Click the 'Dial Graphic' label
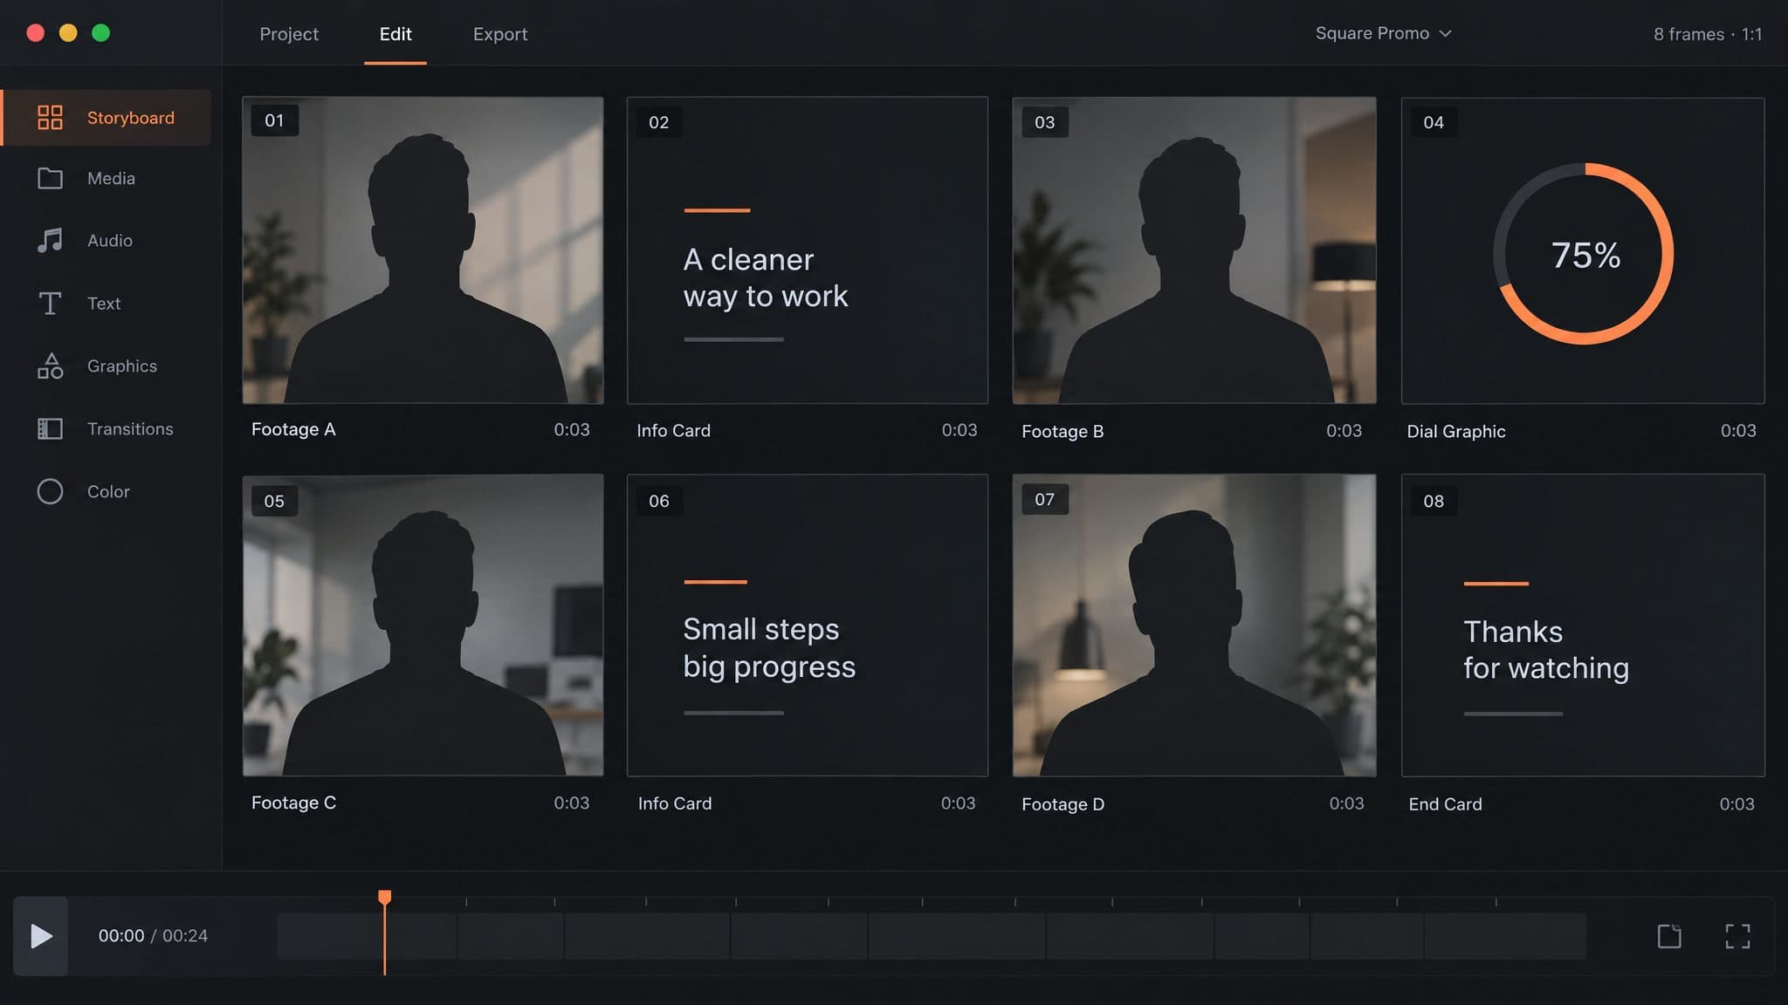Image resolution: width=1788 pixels, height=1005 pixels. (1456, 431)
